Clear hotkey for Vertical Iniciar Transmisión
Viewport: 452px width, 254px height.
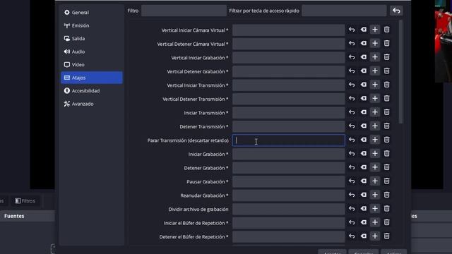(x=364, y=85)
